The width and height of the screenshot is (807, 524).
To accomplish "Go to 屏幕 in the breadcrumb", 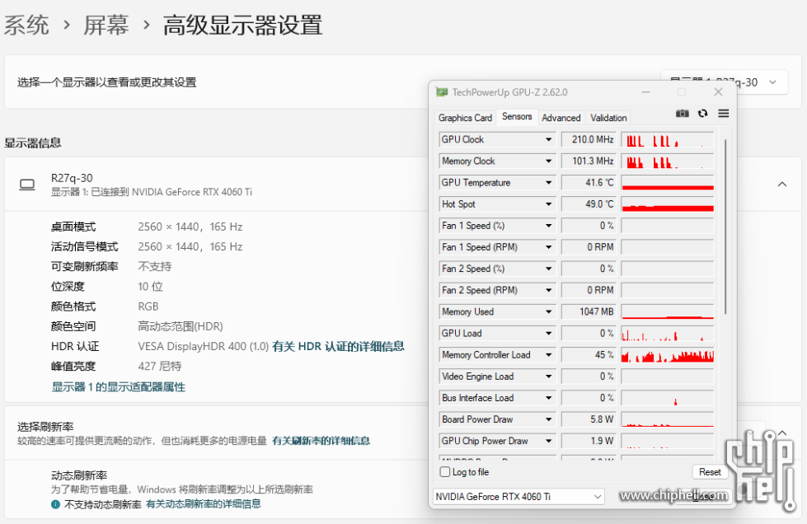I will [106, 26].
